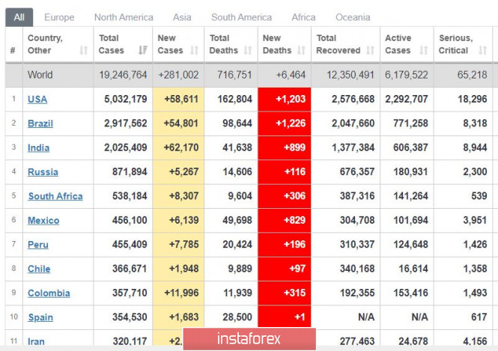The width and height of the screenshot is (498, 351).
Task: Switch to the Europe tab
Action: coord(59,17)
